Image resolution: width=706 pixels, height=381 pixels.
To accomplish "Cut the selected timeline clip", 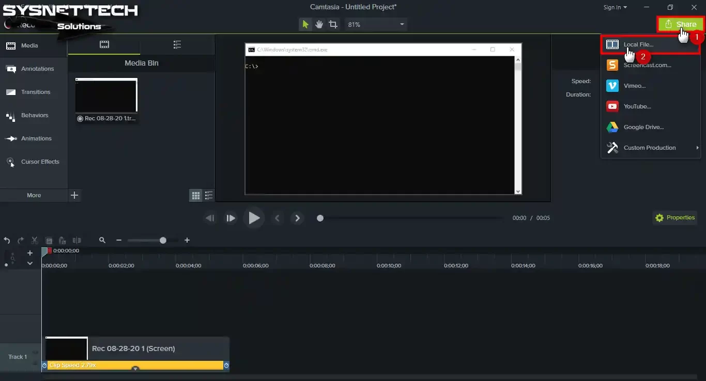I will pyautogui.click(x=35, y=241).
